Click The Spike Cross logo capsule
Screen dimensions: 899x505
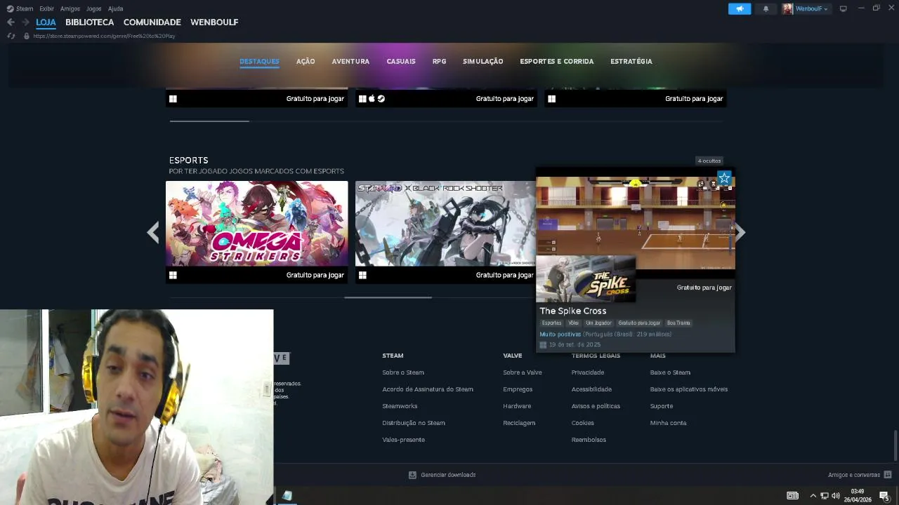coord(586,279)
